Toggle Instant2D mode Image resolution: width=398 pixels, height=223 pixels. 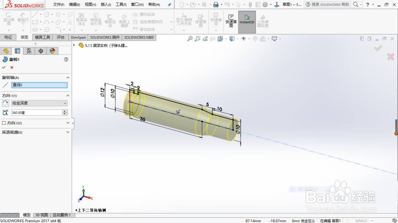click(247, 22)
